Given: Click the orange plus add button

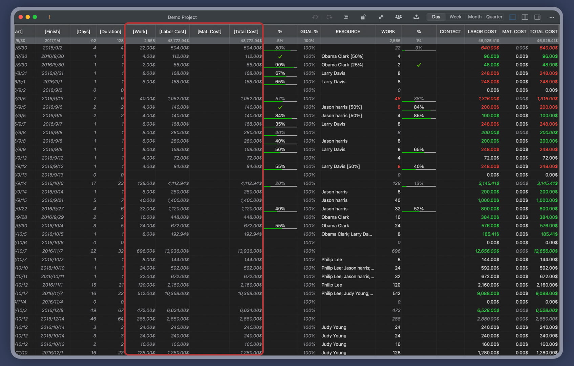Looking at the screenshot, I should [x=49, y=17].
